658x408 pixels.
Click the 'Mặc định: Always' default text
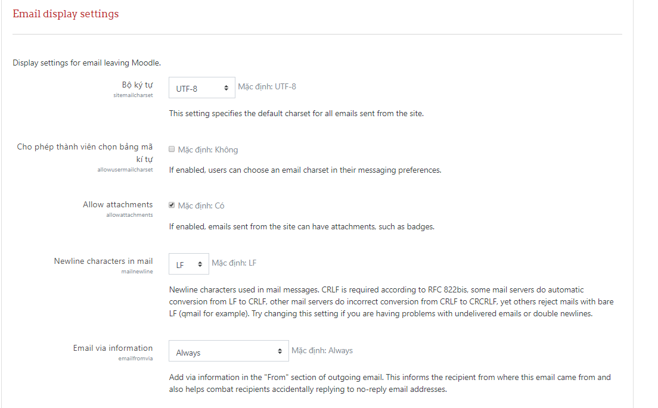(x=322, y=350)
